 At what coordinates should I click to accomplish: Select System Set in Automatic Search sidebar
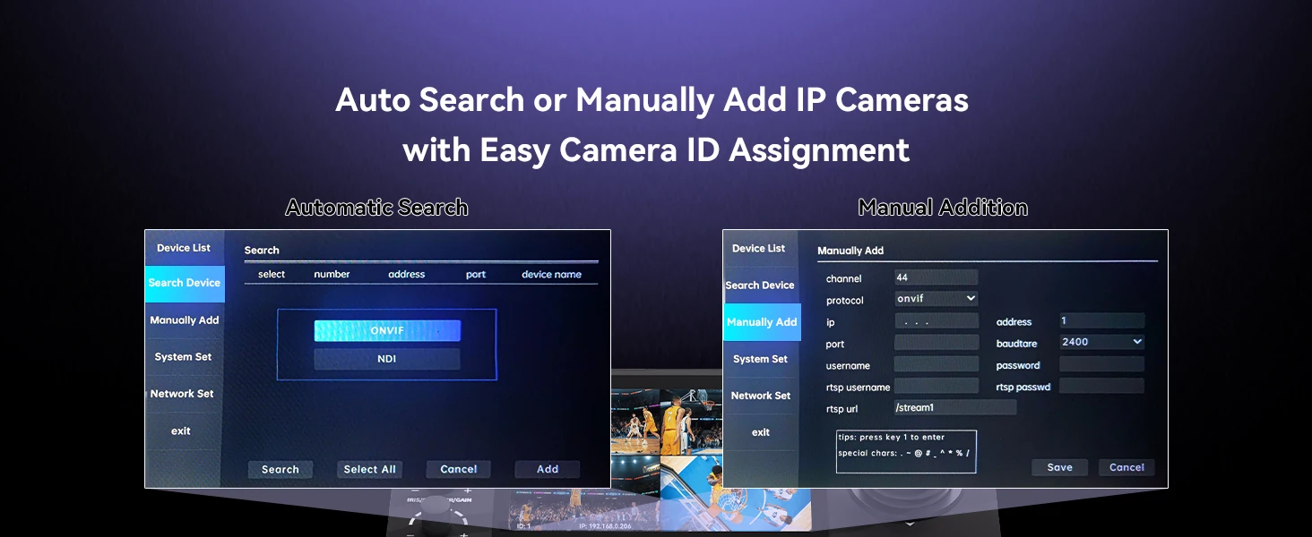pyautogui.click(x=183, y=357)
